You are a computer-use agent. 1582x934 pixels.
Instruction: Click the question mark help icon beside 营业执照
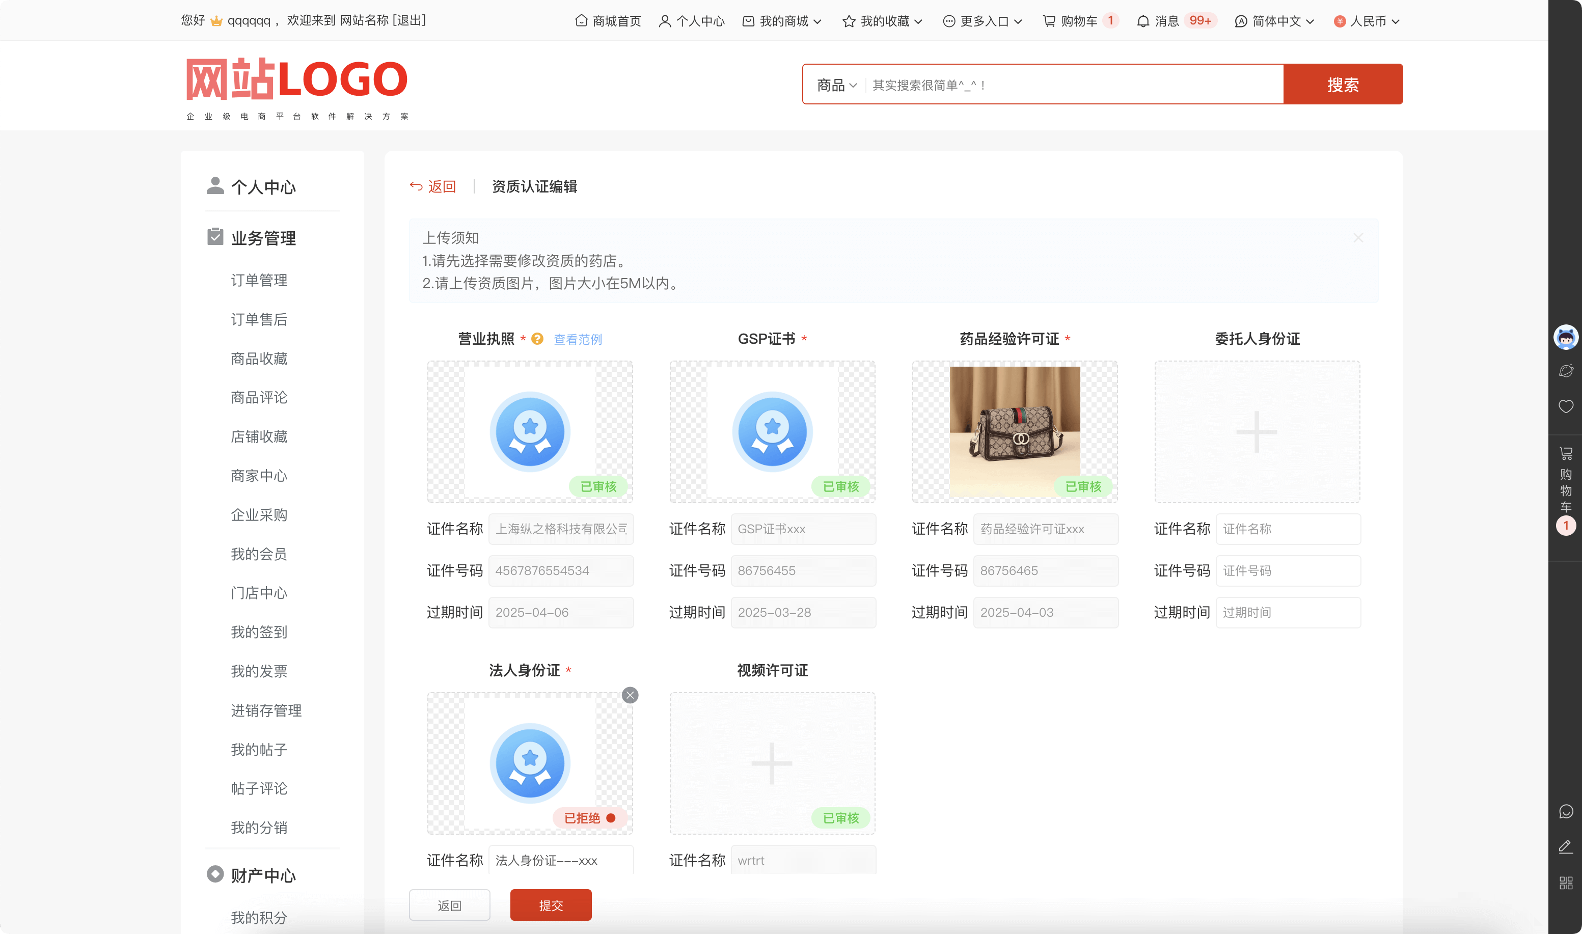coord(537,339)
